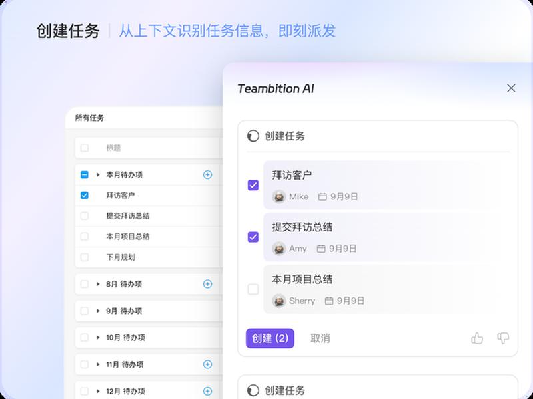This screenshot has height=399, width=533.
Task: Give thumbs down to AI result
Action: point(503,338)
